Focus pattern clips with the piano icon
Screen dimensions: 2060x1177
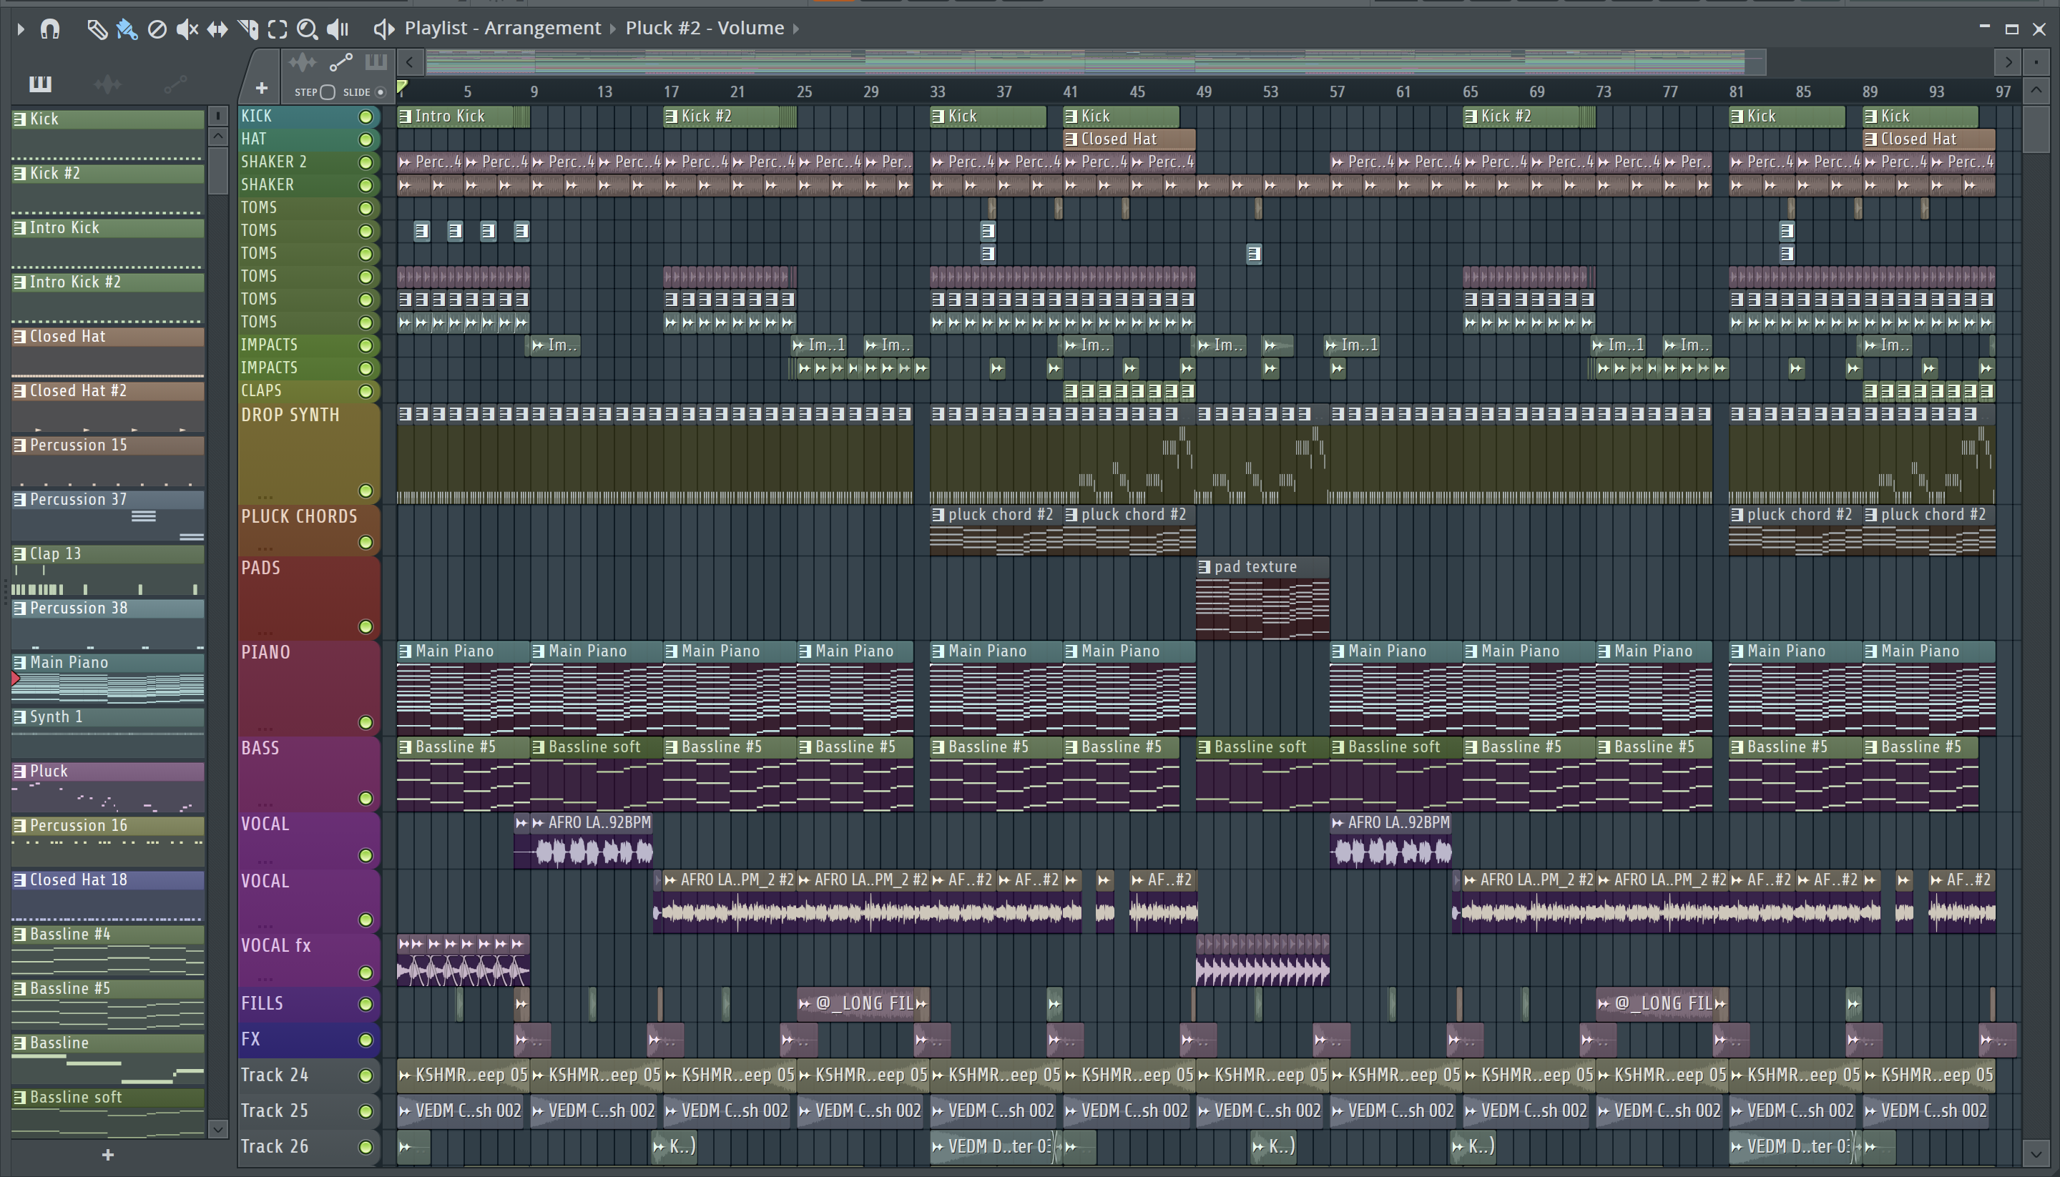(376, 61)
